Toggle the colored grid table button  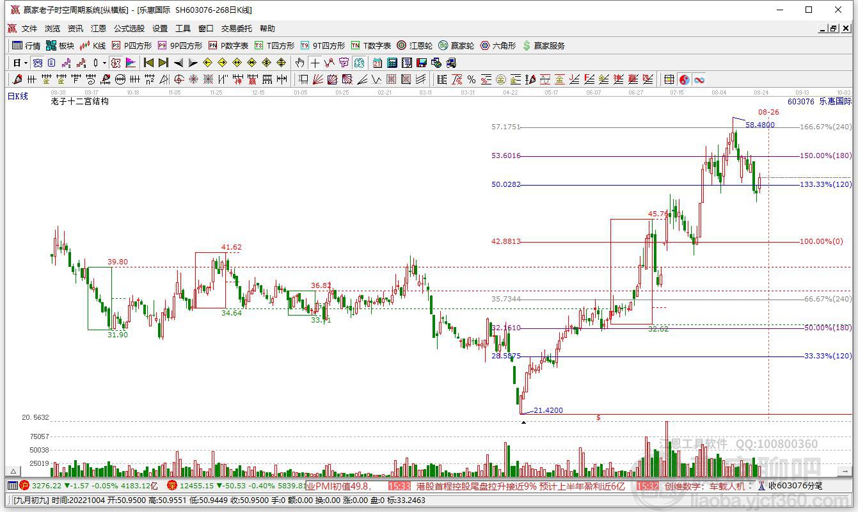669,79
